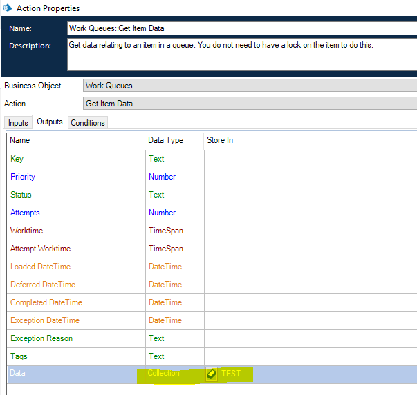The width and height of the screenshot is (417, 395).
Task: Select the Priority output row
Action: click(x=212, y=177)
